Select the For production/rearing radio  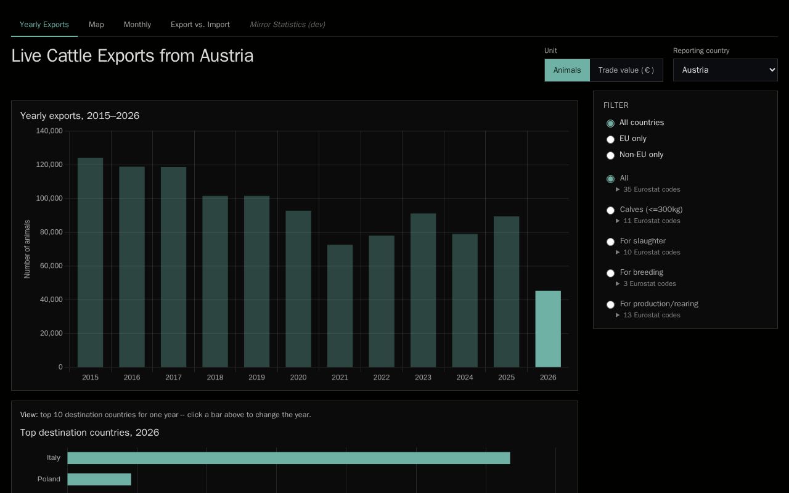click(610, 304)
